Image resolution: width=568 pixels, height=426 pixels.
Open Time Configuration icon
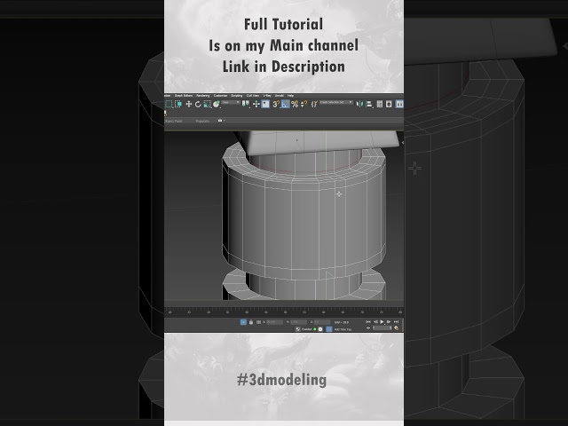tap(397, 328)
